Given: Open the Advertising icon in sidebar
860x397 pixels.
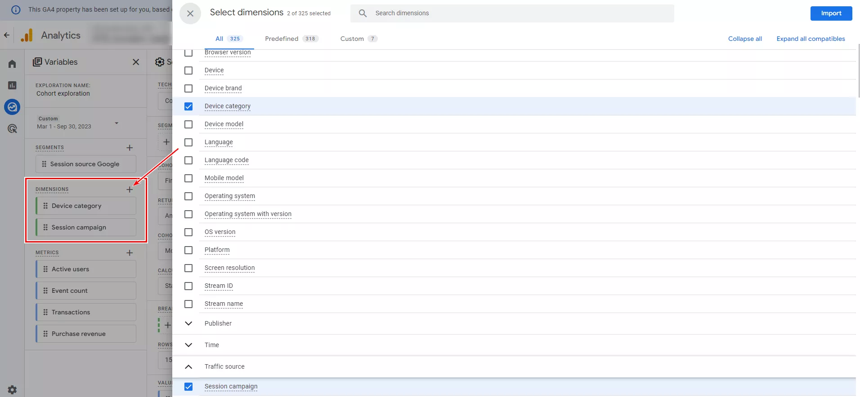Looking at the screenshot, I should pyautogui.click(x=12, y=129).
